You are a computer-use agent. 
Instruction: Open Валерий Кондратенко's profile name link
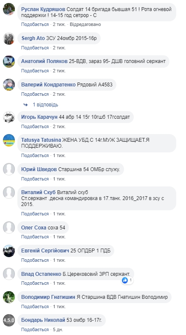(x=48, y=85)
